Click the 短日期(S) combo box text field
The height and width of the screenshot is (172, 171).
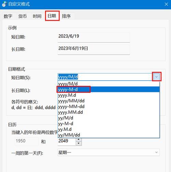(105, 77)
